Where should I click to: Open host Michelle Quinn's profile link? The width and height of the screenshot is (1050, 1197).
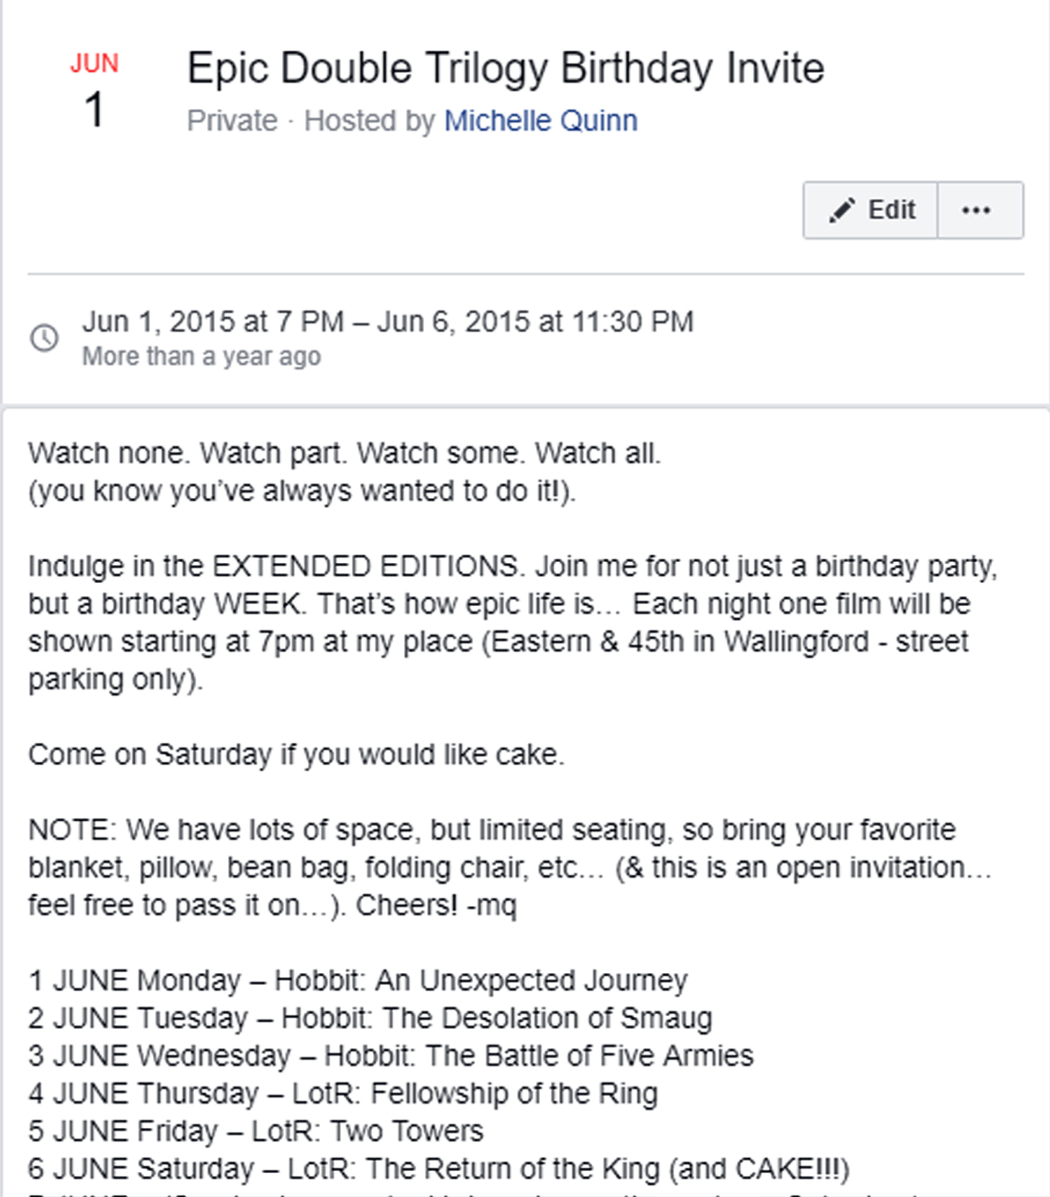[x=540, y=121]
